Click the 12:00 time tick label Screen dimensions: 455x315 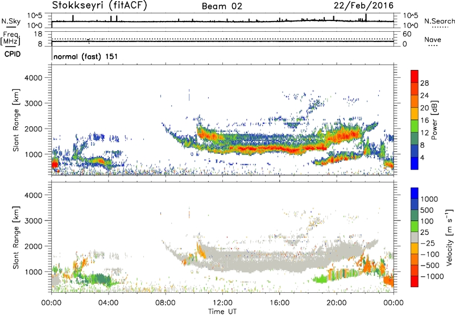[x=222, y=303]
